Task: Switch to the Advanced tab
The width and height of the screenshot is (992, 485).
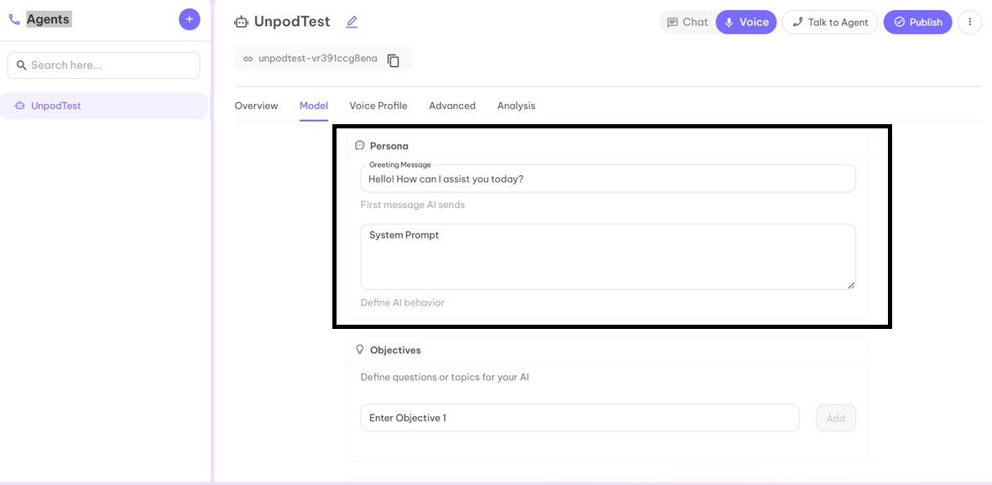Action: coord(452,106)
